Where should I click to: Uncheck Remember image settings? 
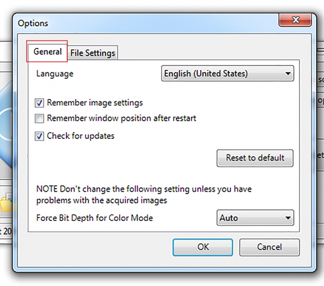(x=39, y=103)
